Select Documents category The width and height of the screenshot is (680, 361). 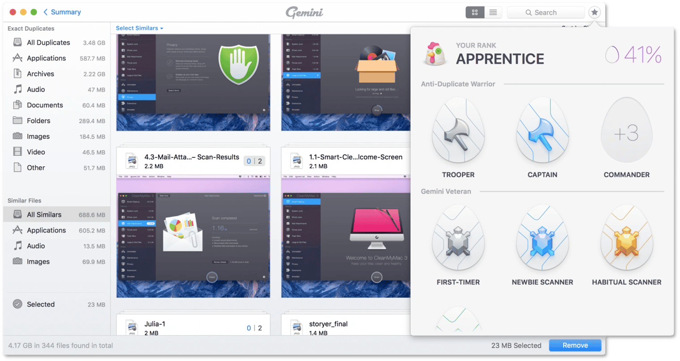point(56,105)
